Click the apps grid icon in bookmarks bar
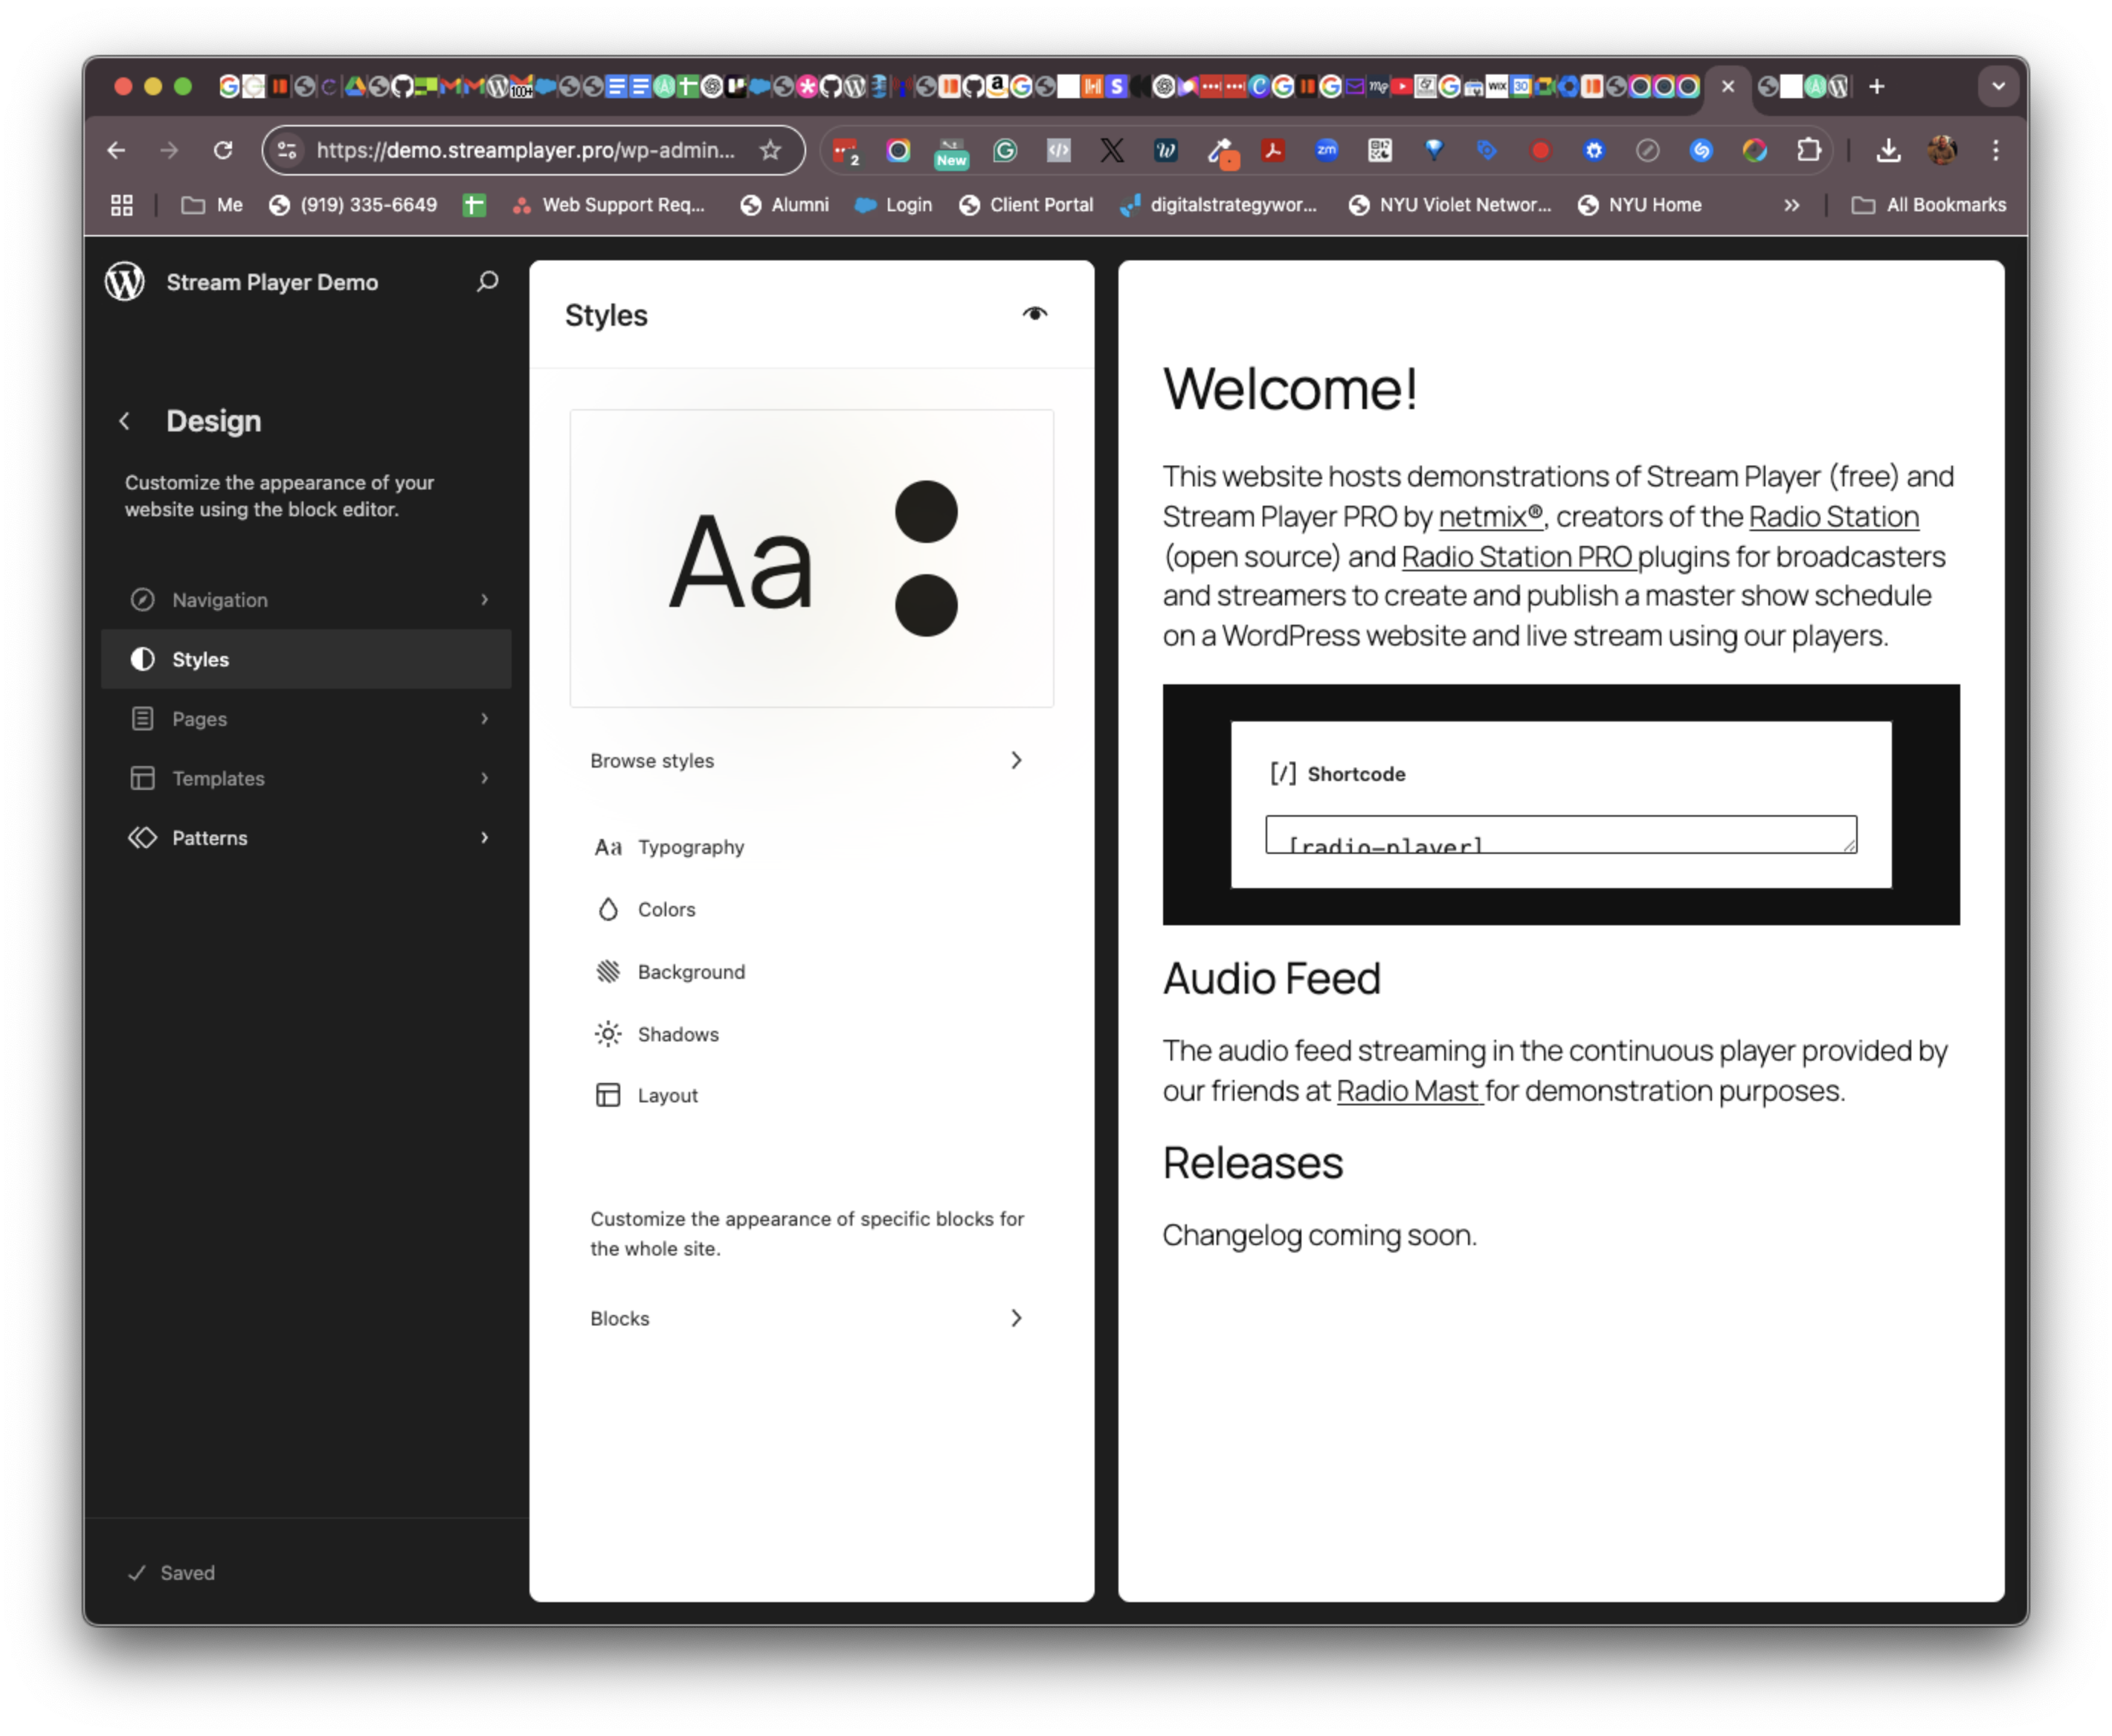This screenshot has height=1736, width=2112. [122, 205]
